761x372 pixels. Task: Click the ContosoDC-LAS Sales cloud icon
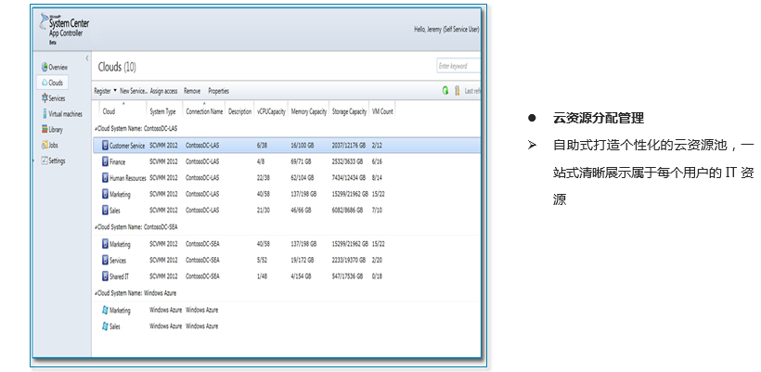(x=105, y=211)
